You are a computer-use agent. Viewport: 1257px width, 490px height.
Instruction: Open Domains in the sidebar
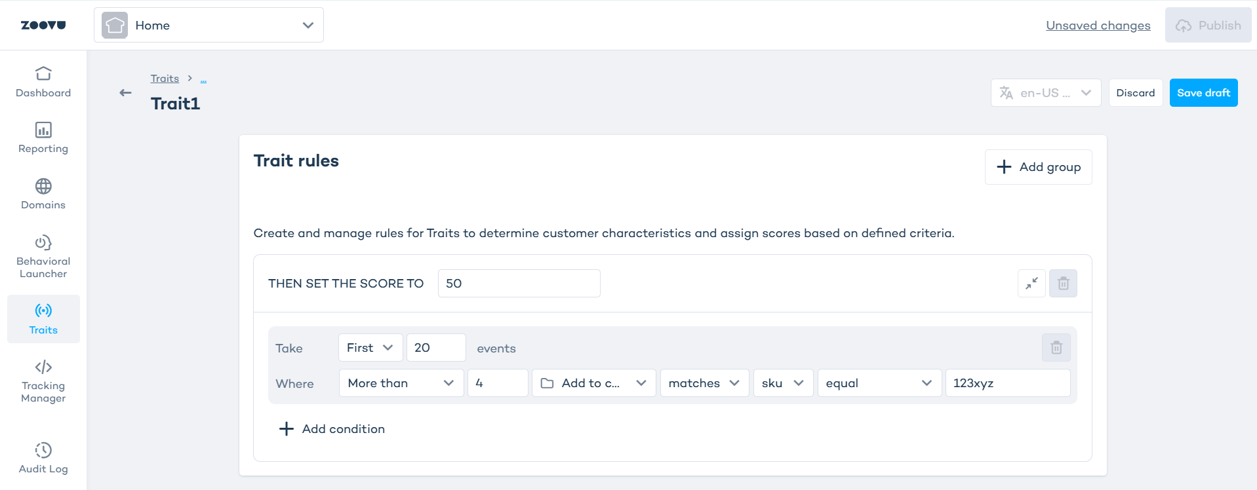pos(43,194)
